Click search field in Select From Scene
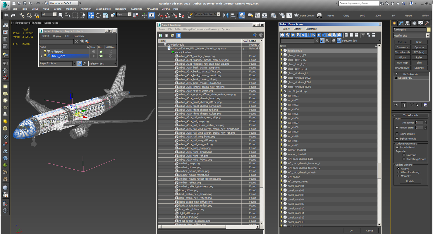Viewport: 433px width, 234px height. (297, 41)
